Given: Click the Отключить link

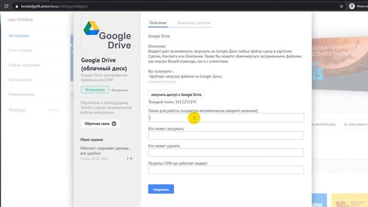Looking at the screenshot, I should 120,90.
